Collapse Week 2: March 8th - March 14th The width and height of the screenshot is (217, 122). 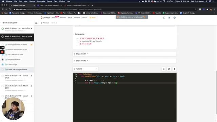(32, 36)
